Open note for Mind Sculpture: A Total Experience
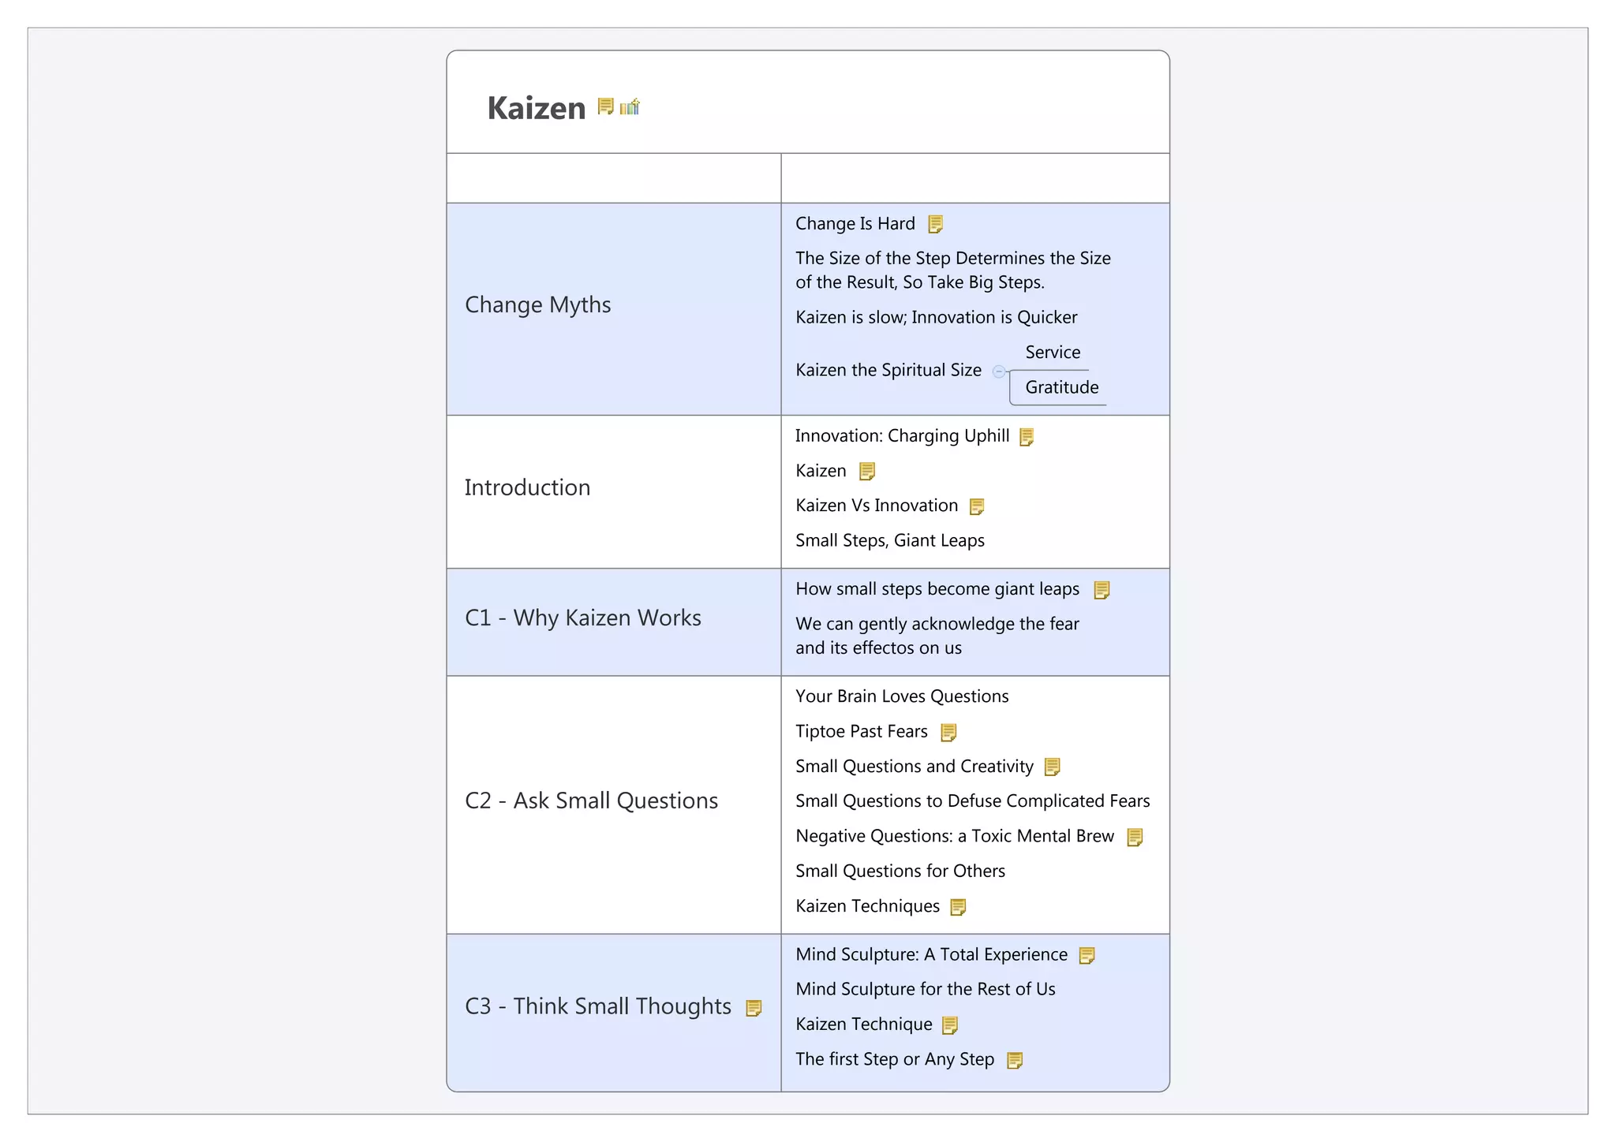 (1087, 956)
